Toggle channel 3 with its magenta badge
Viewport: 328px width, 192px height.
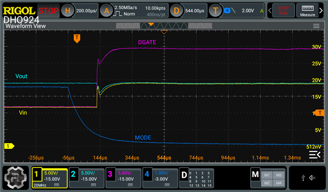coord(110,174)
